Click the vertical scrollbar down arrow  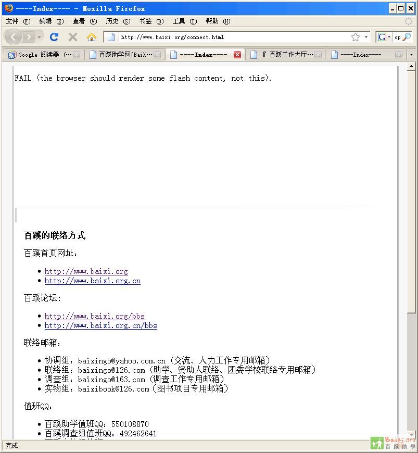point(411,435)
